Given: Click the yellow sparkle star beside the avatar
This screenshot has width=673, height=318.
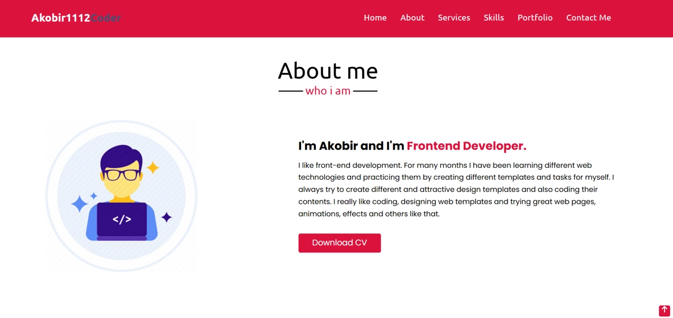Looking at the screenshot, I should pyautogui.click(x=153, y=167).
